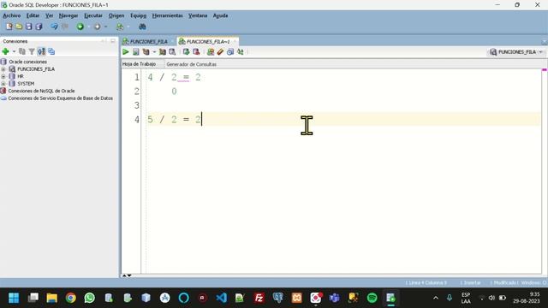
Task: Click the cascade windows icon in Conexiones
Action: click(x=51, y=51)
